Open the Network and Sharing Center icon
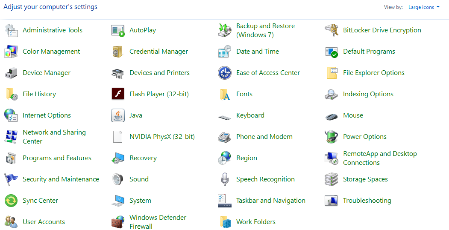This screenshot has height=230, width=449. [x=12, y=137]
